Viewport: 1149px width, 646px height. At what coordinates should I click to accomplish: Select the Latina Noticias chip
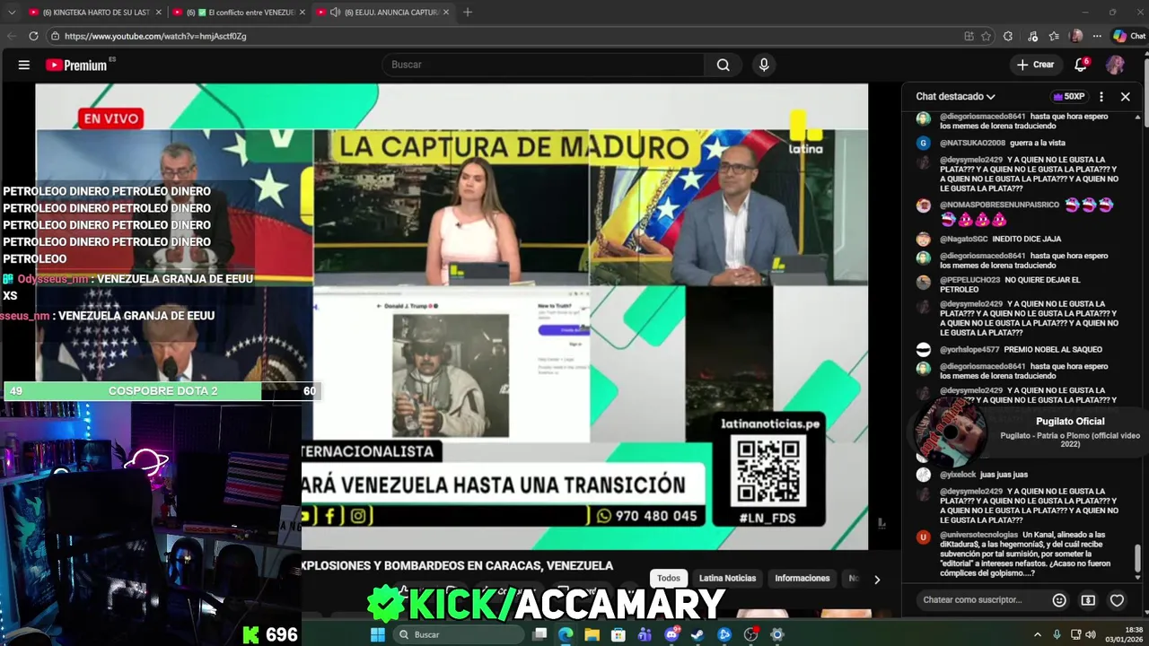(x=727, y=579)
